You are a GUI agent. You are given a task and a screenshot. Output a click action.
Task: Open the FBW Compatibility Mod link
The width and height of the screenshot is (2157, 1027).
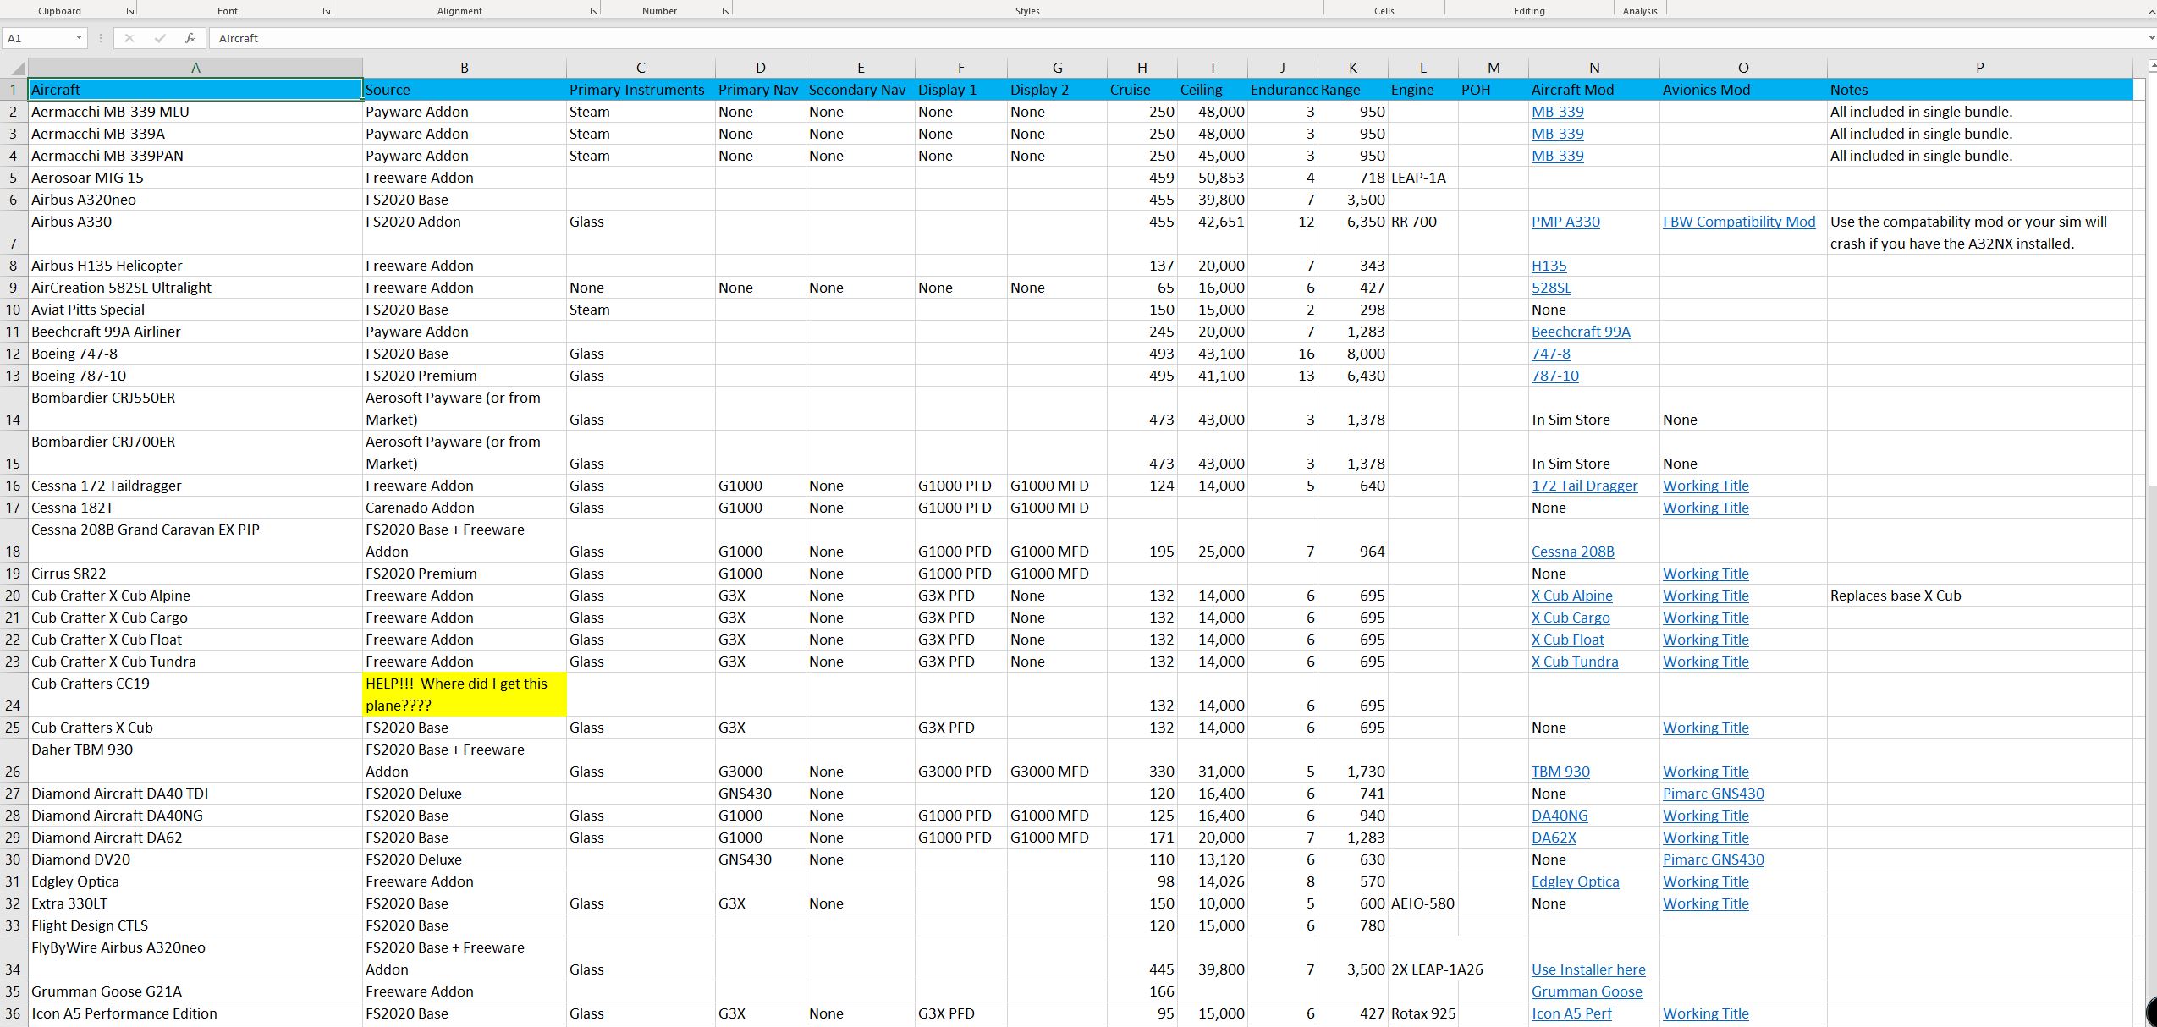[x=1738, y=222]
